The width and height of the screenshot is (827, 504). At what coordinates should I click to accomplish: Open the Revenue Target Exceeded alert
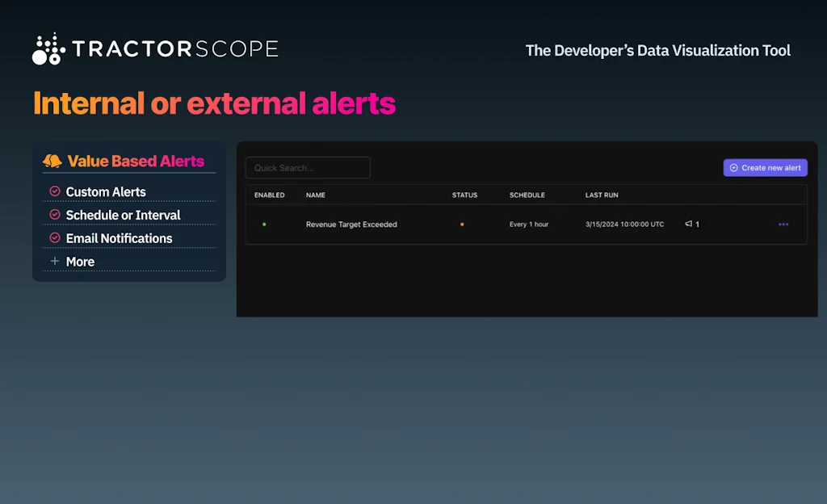(351, 225)
